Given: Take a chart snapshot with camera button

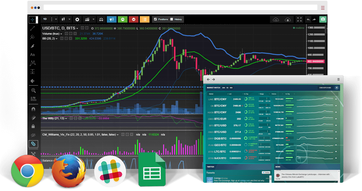Looking at the screenshot, I should pyautogui.click(x=323, y=19).
